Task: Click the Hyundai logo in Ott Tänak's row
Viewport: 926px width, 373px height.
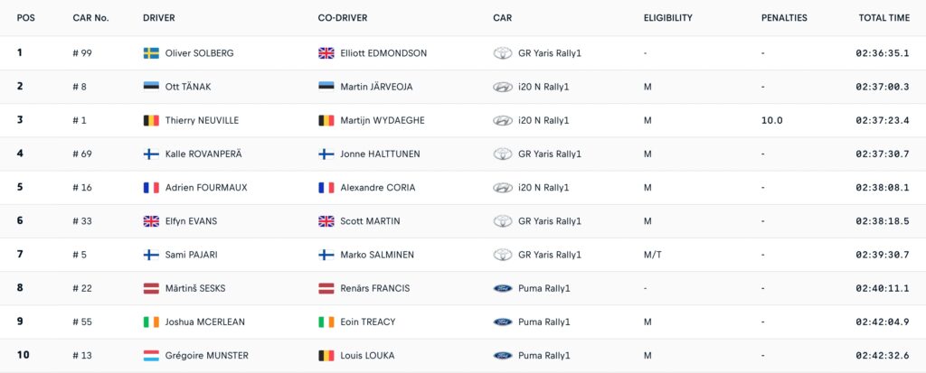Action: tap(503, 87)
